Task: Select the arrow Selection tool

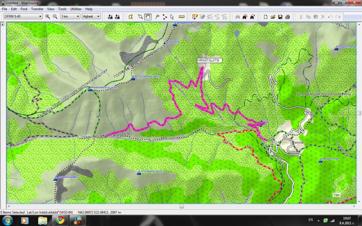Action: 172,17
